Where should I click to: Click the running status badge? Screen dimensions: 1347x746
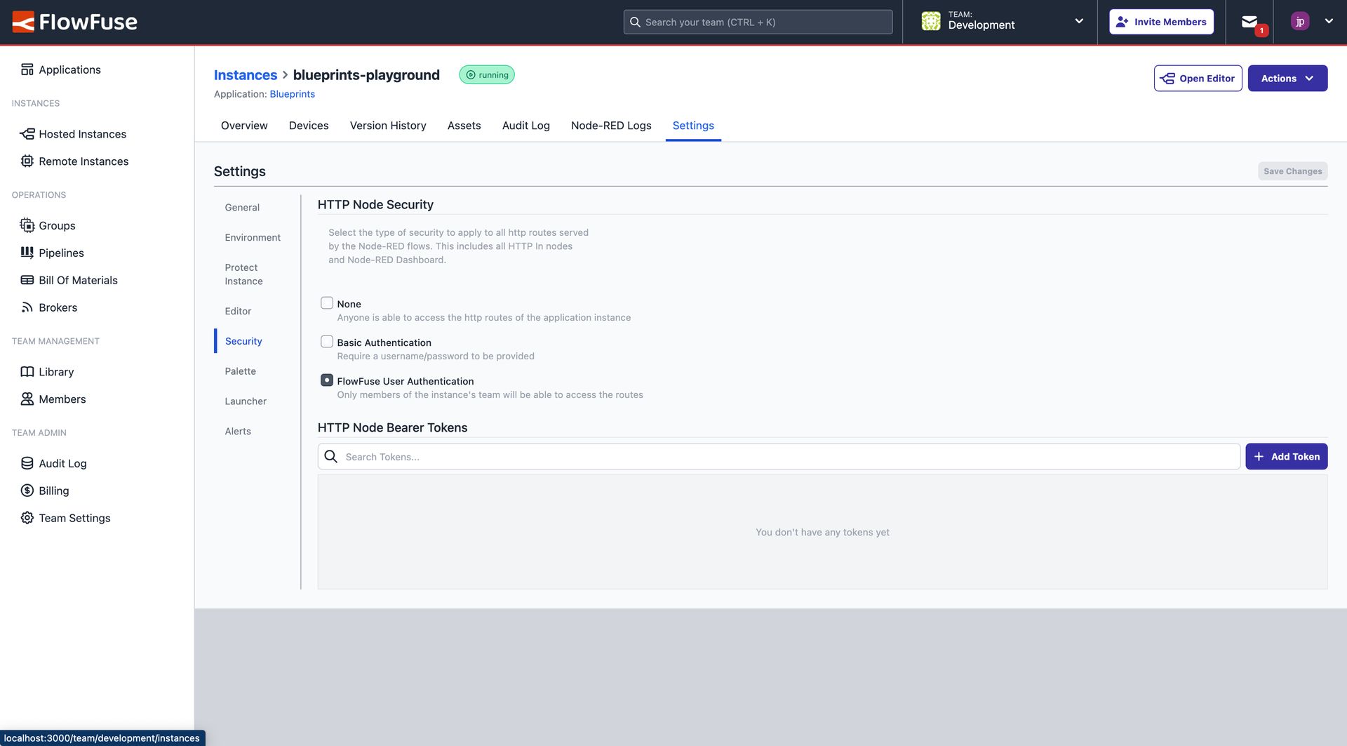point(487,74)
